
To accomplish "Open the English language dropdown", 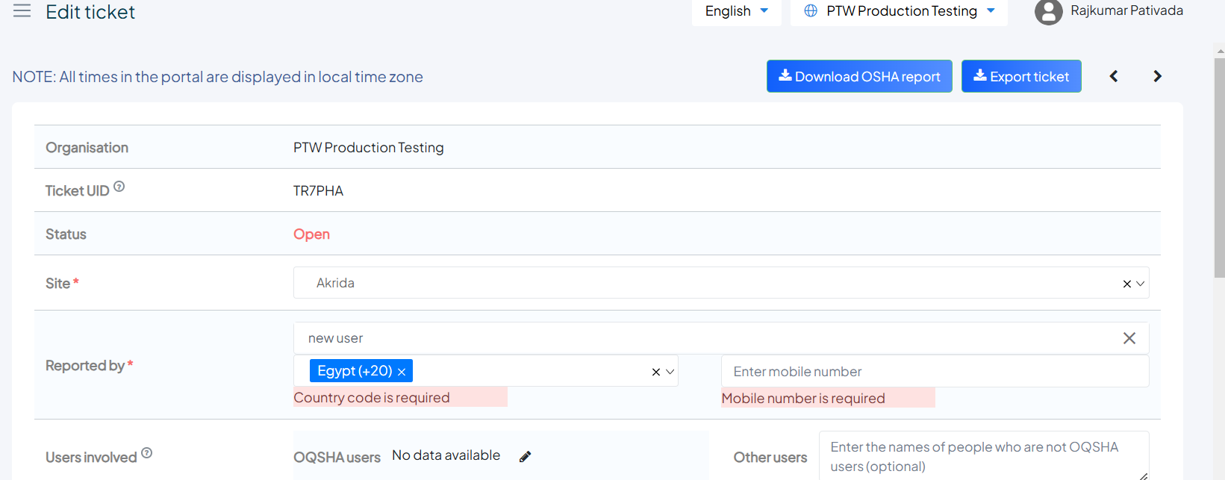I will pos(736,11).
